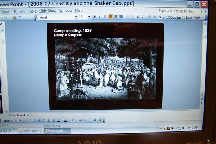Open Line Color dropdown arrow
This screenshot has width=216, height=144.
pyautogui.click(x=70, y=120)
